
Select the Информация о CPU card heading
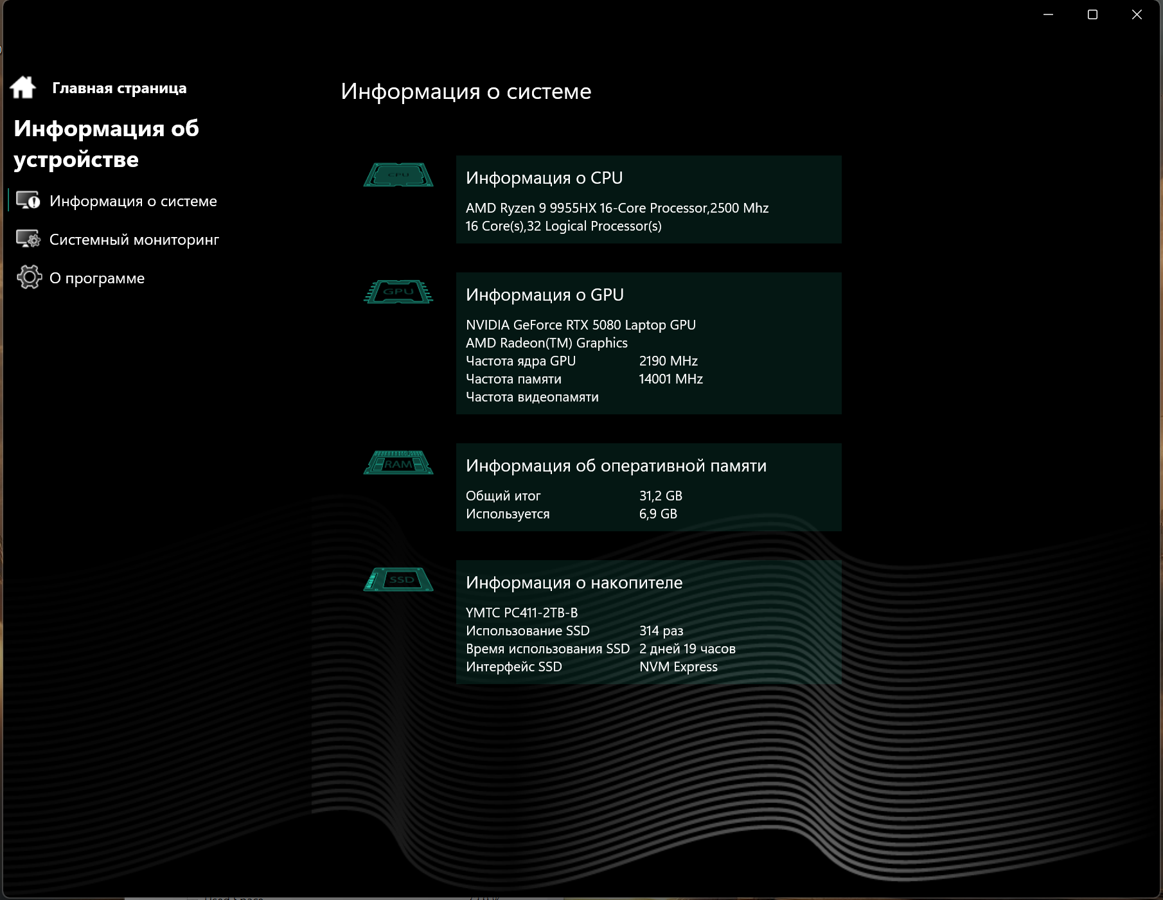click(544, 178)
